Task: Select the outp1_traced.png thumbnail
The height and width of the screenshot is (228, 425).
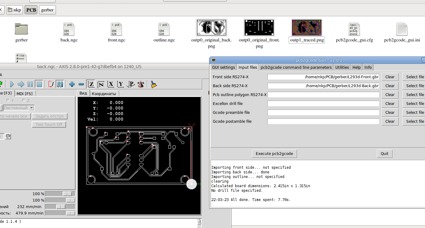Action: pyautogui.click(x=307, y=28)
